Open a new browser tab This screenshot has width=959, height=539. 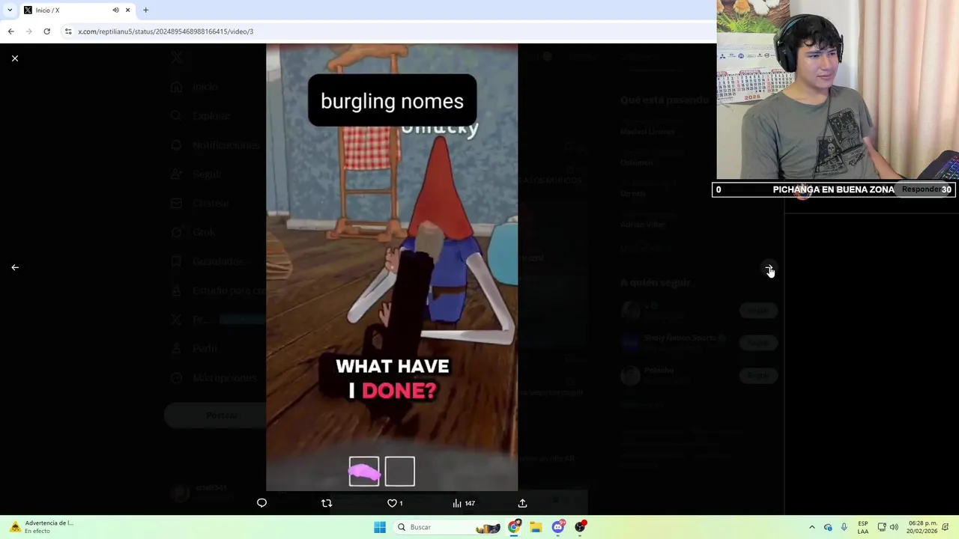point(145,10)
